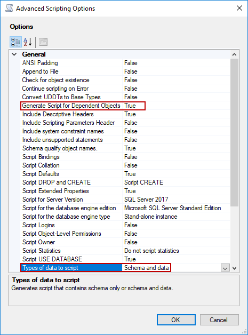Select the Generate Script for Dependent Objects row
The width and height of the screenshot is (248, 335).
tap(126, 106)
